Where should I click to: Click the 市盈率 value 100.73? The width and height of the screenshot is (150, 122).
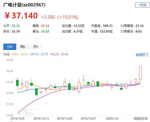click(x=108, y=26)
